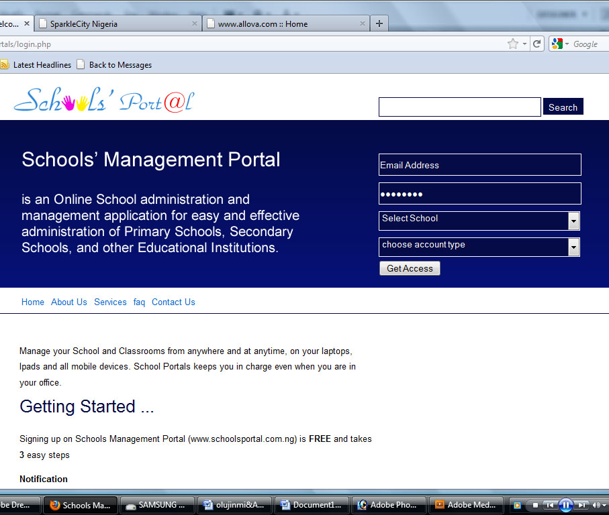Switch to the SparkleCity Nigeria tab
The image size is (609, 515).
[x=118, y=23]
